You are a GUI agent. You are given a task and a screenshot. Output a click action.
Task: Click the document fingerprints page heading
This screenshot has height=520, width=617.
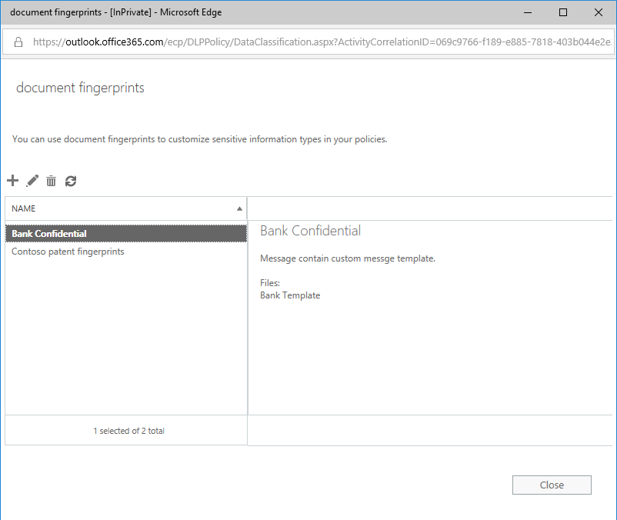(80, 88)
